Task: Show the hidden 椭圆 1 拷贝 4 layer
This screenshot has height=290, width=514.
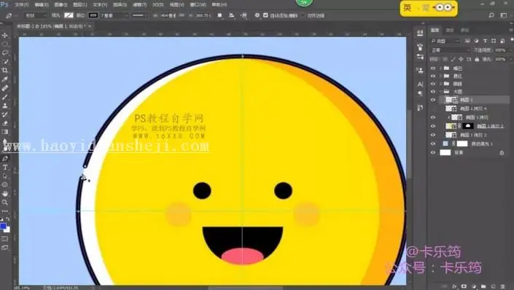Action: pyautogui.click(x=433, y=108)
